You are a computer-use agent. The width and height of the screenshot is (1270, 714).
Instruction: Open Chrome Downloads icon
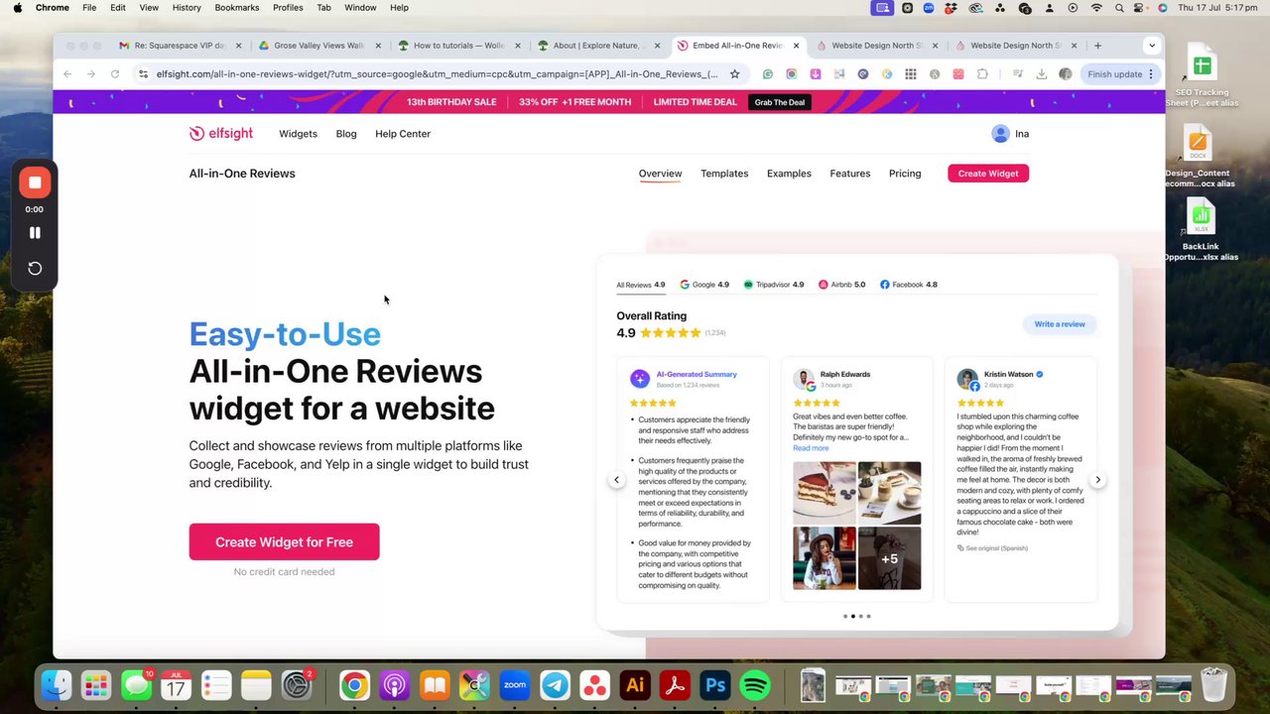pos(1041,73)
